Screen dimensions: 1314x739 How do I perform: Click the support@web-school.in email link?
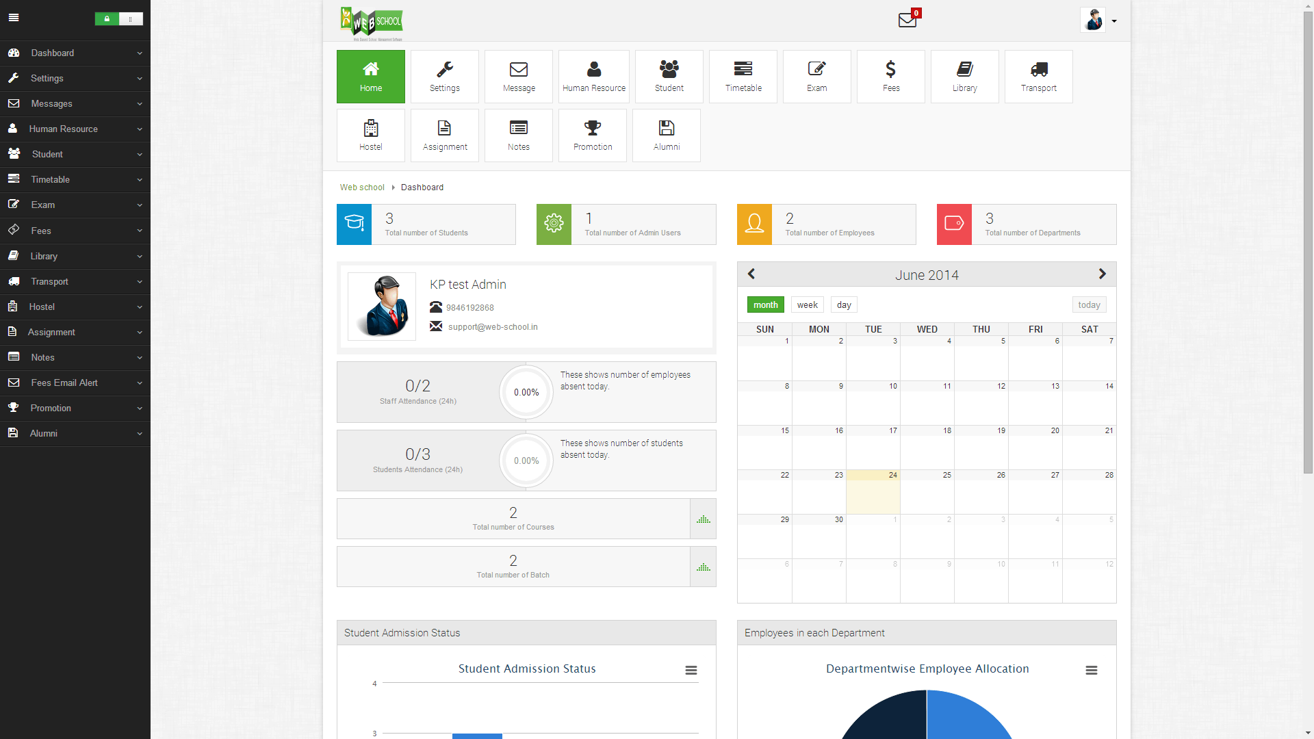tap(493, 326)
